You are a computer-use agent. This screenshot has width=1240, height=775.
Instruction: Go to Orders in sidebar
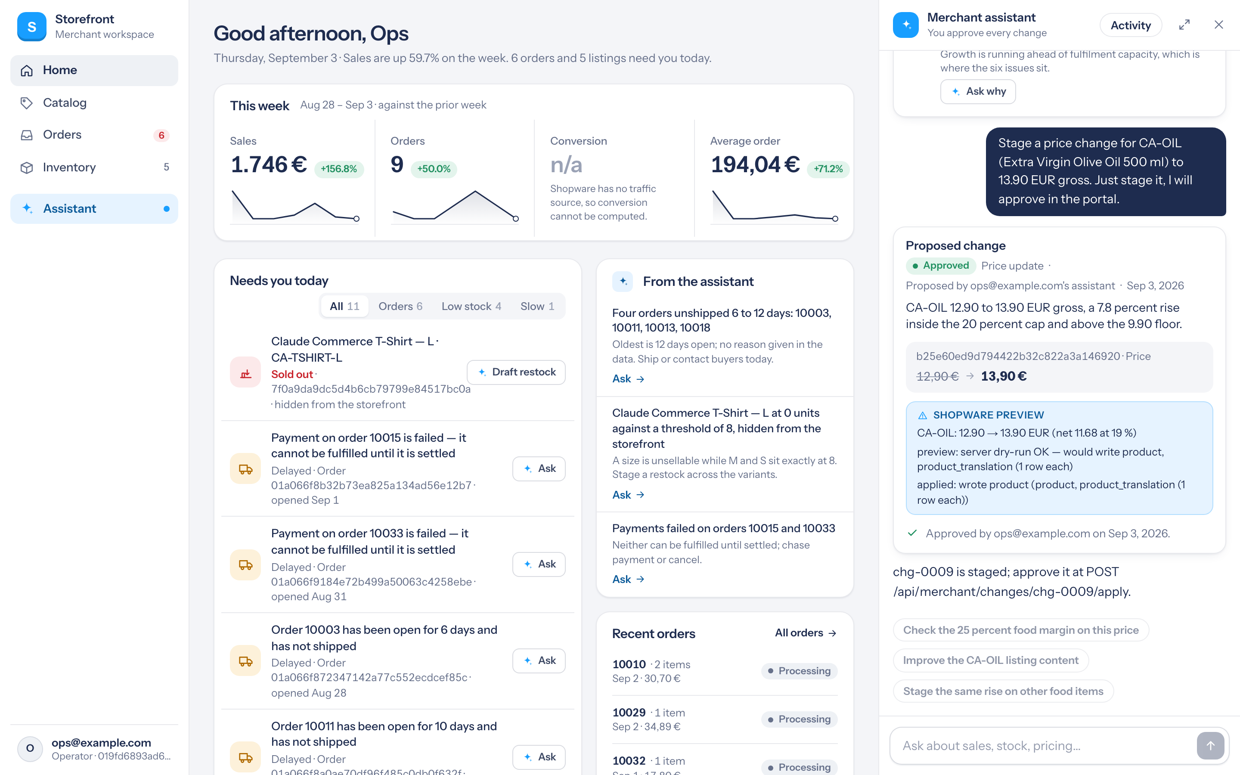click(94, 135)
